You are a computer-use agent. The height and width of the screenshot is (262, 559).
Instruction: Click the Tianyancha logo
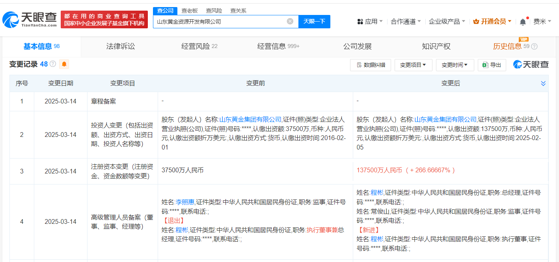pyautogui.click(x=30, y=19)
